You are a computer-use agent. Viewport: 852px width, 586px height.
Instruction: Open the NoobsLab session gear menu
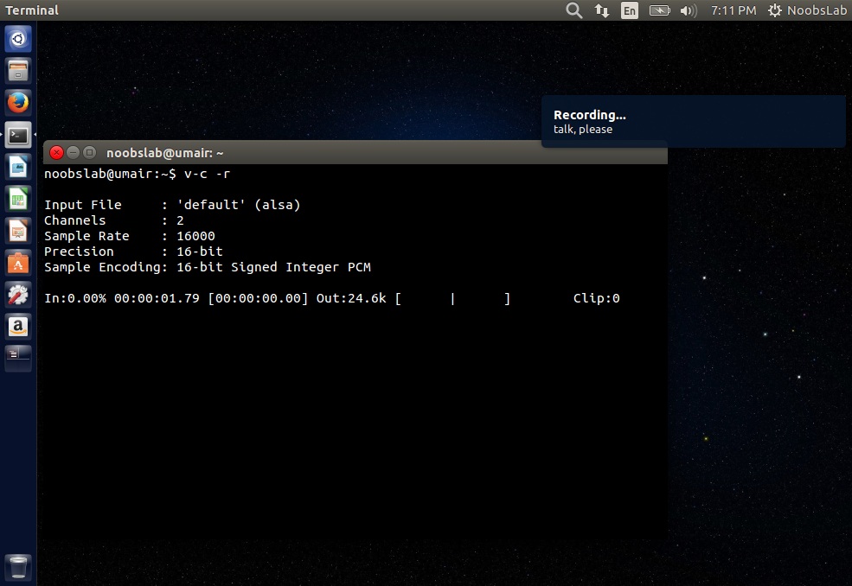(807, 10)
